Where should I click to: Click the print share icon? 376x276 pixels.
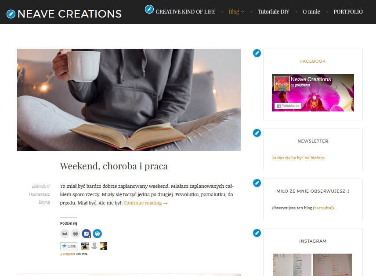76,233
